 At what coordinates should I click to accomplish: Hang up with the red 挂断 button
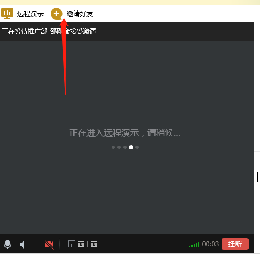[x=235, y=244]
